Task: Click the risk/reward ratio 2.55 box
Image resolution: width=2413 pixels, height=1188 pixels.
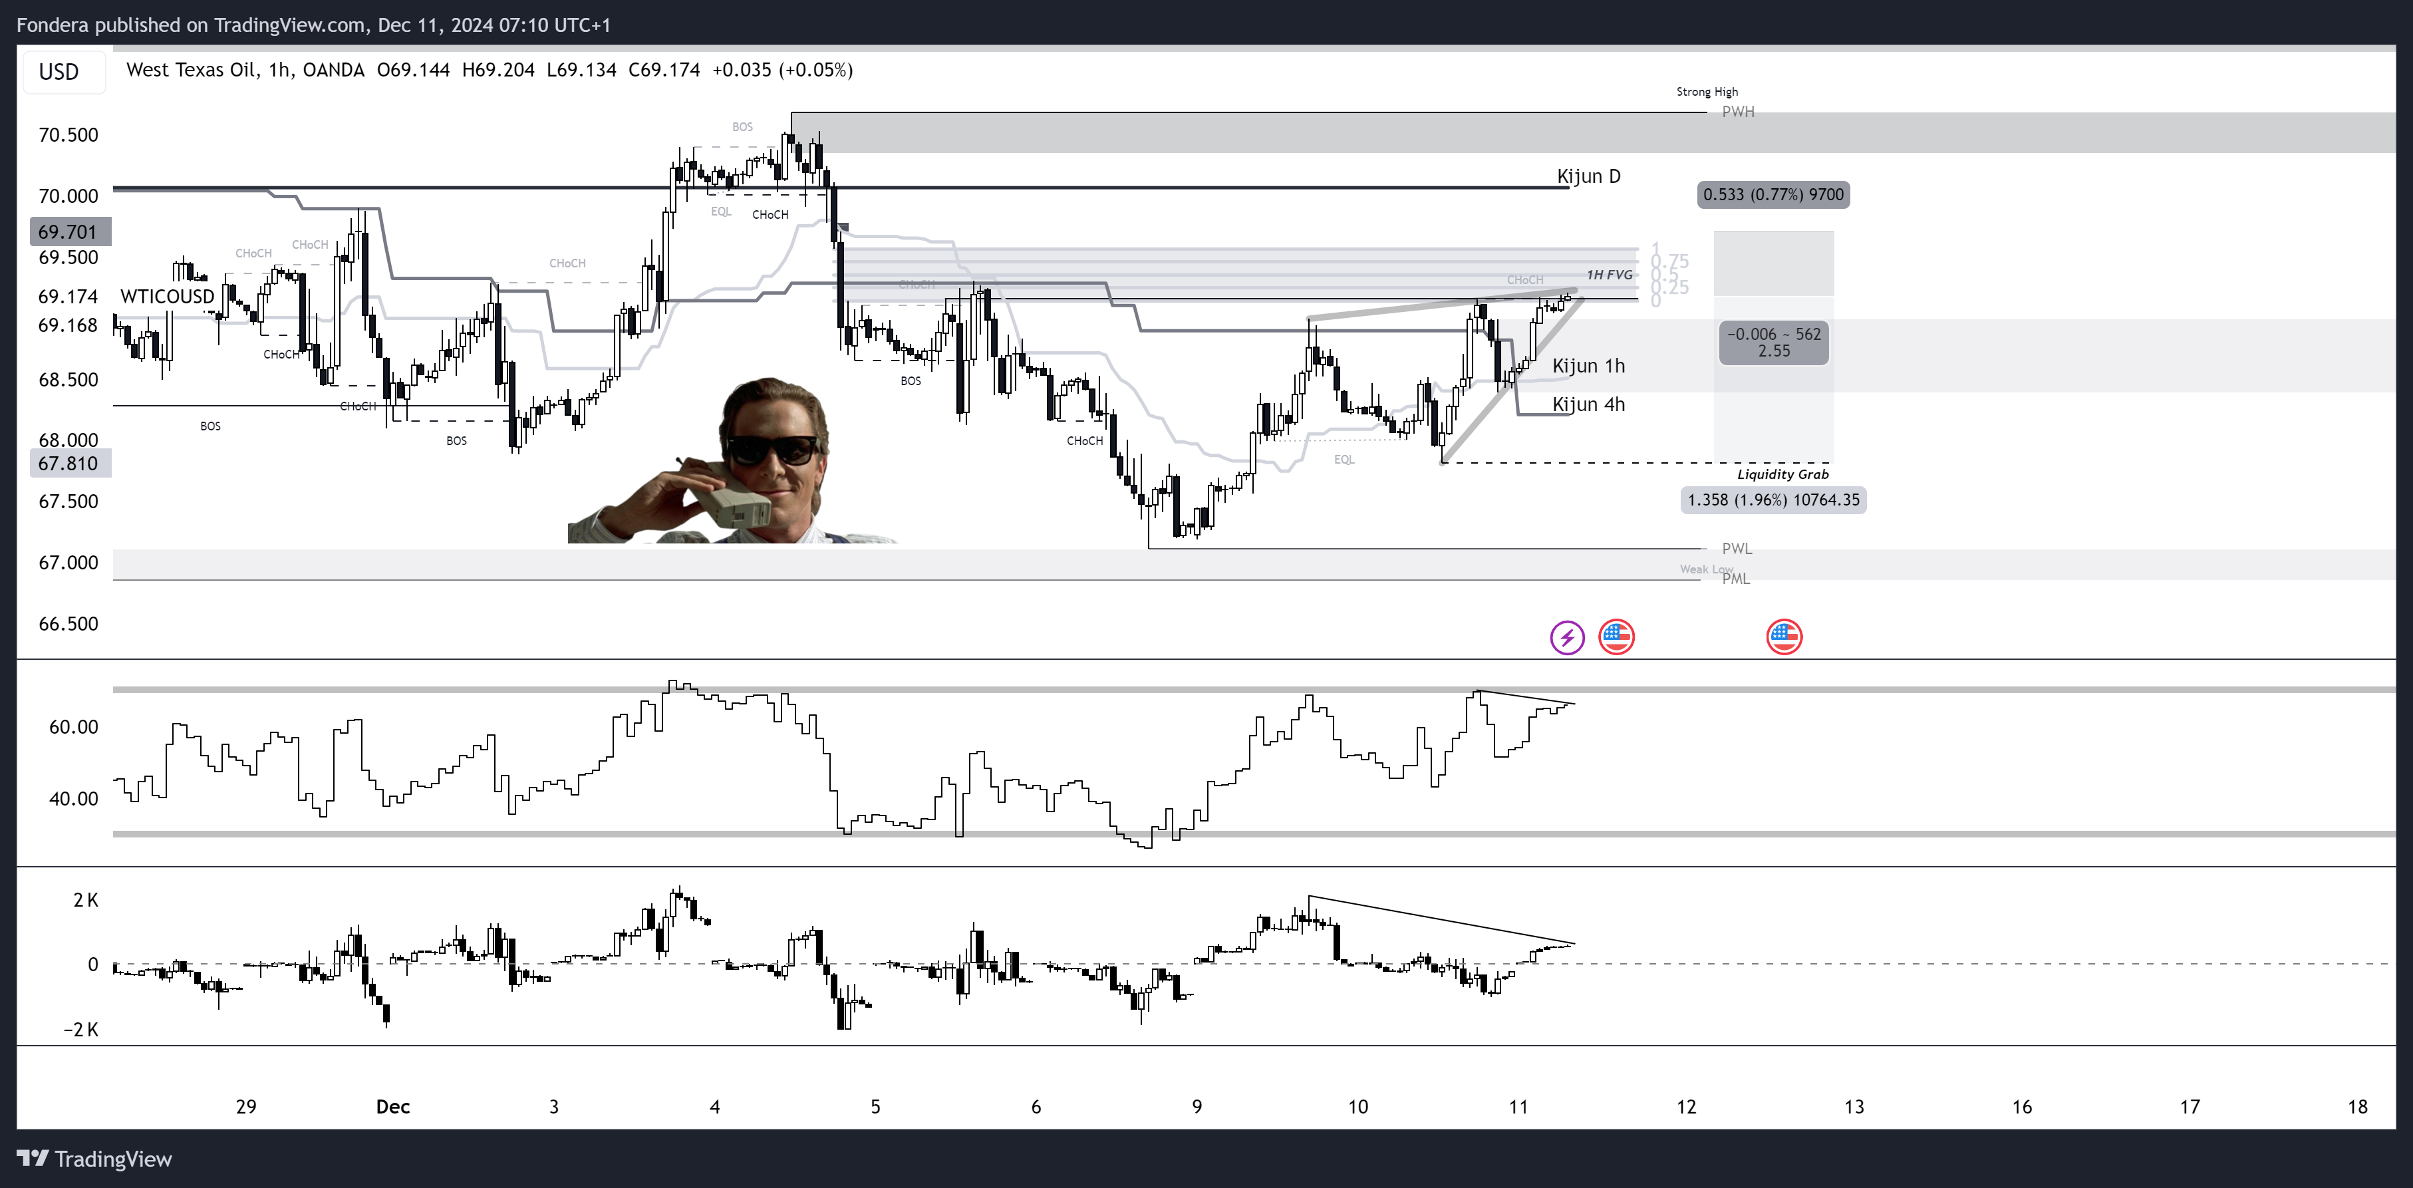Action: (1773, 342)
